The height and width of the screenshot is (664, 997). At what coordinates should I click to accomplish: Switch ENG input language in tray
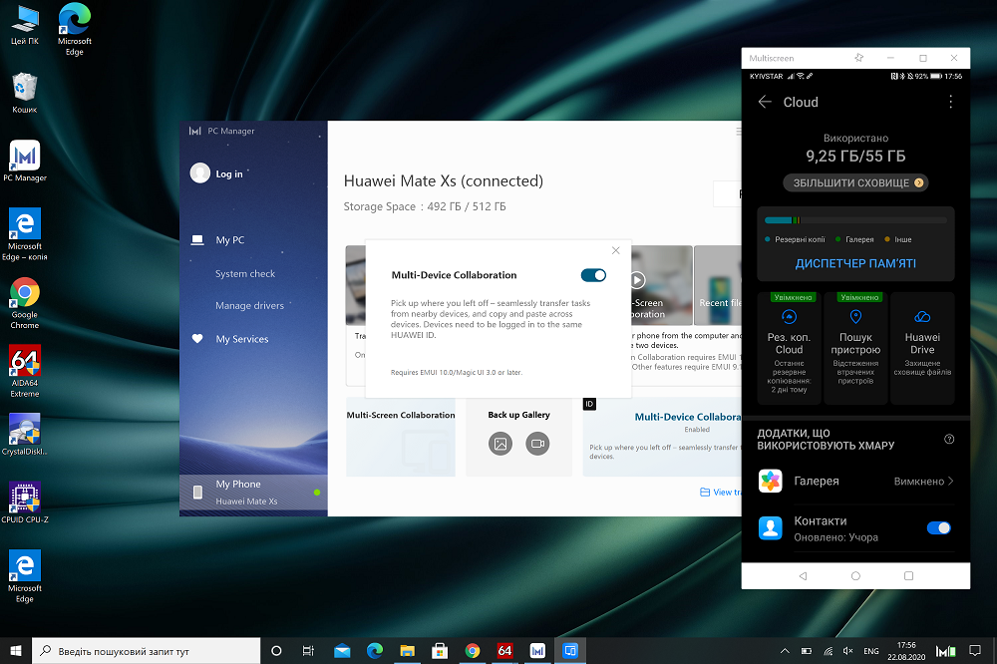[871, 651]
